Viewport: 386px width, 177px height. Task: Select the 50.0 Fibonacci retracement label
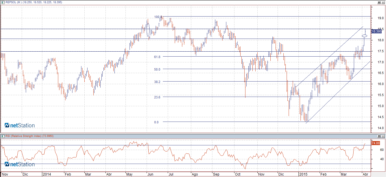[x=157, y=69]
